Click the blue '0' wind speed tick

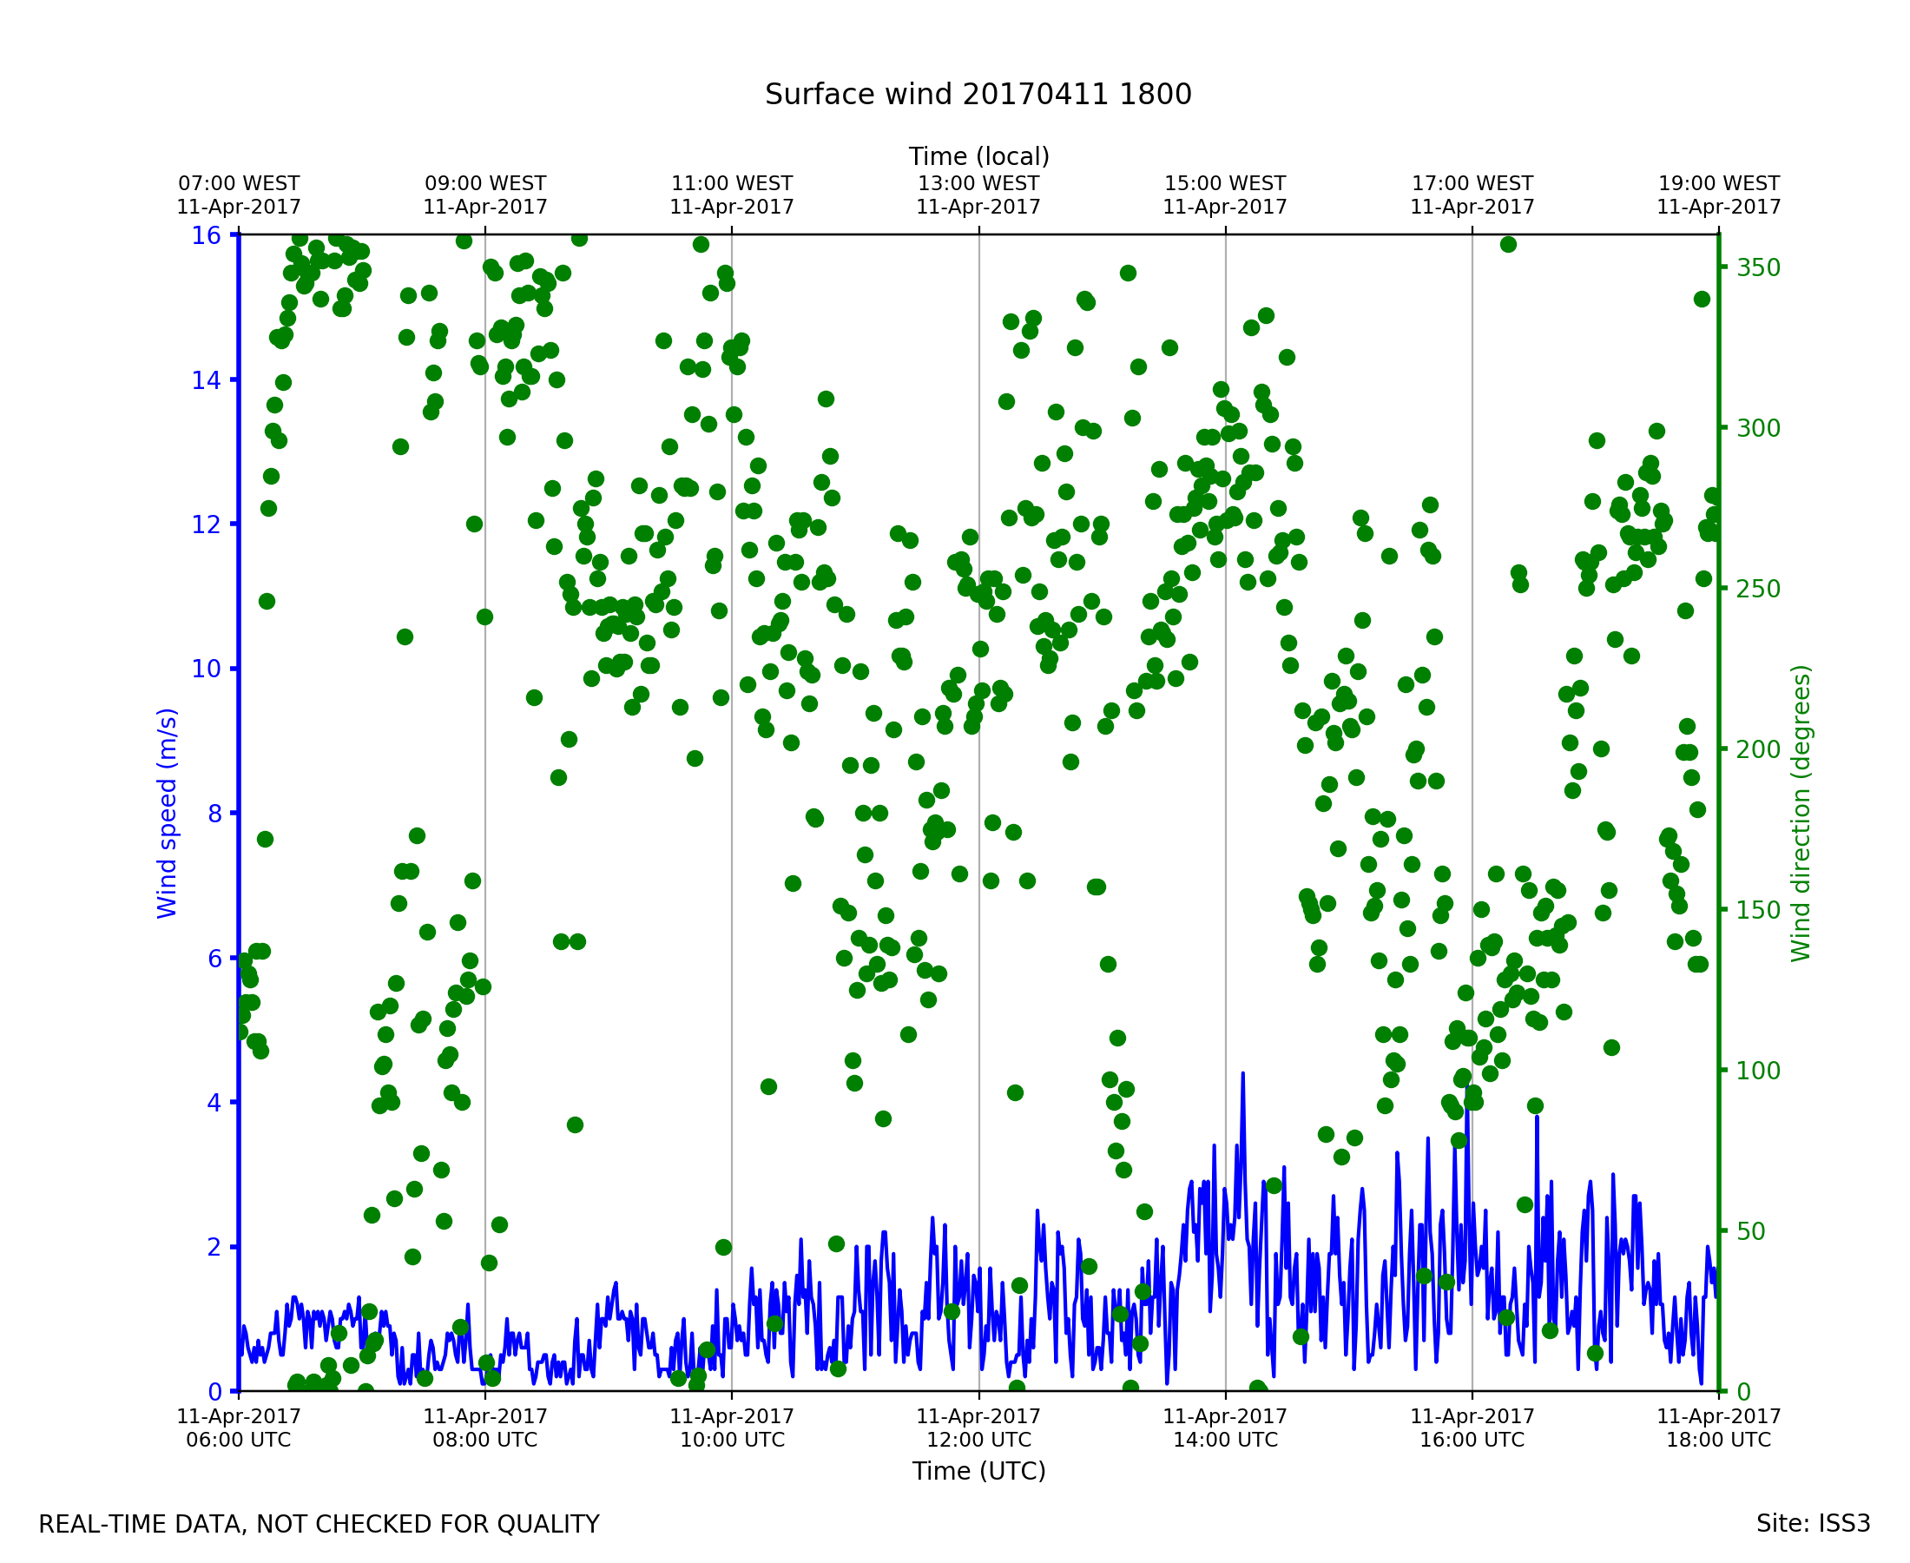pos(214,1393)
